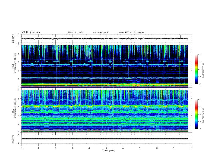Click time axis tick label '0'
The height and width of the screenshot is (166, 215).
coord(21,148)
